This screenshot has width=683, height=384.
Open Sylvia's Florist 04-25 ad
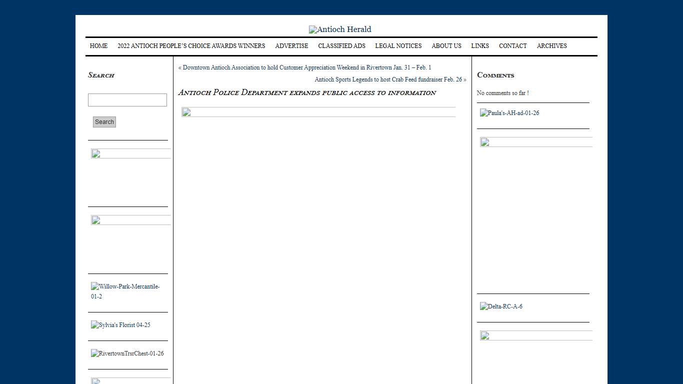[x=120, y=325]
